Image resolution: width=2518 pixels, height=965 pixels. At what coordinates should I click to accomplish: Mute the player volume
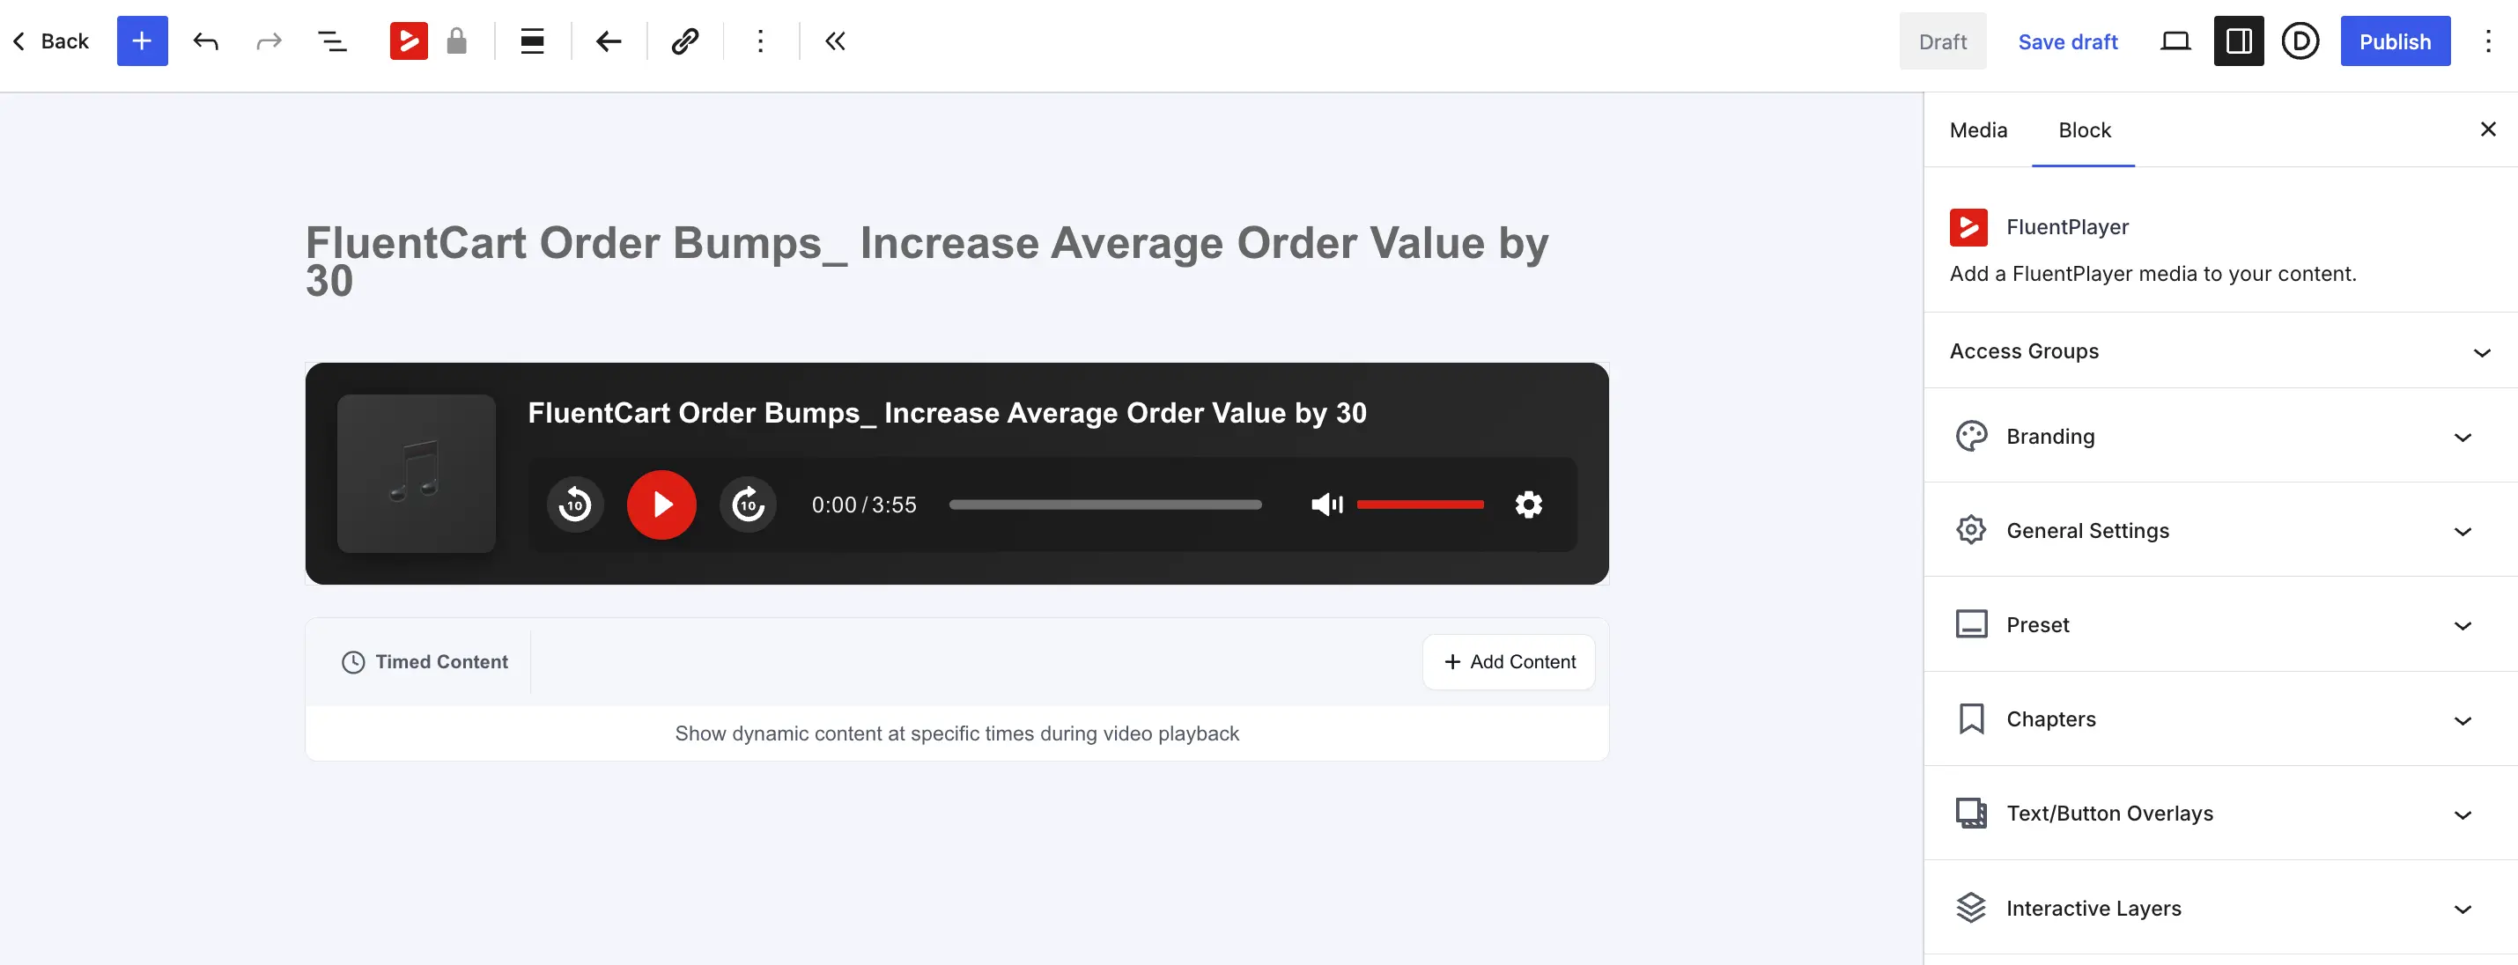click(1326, 505)
